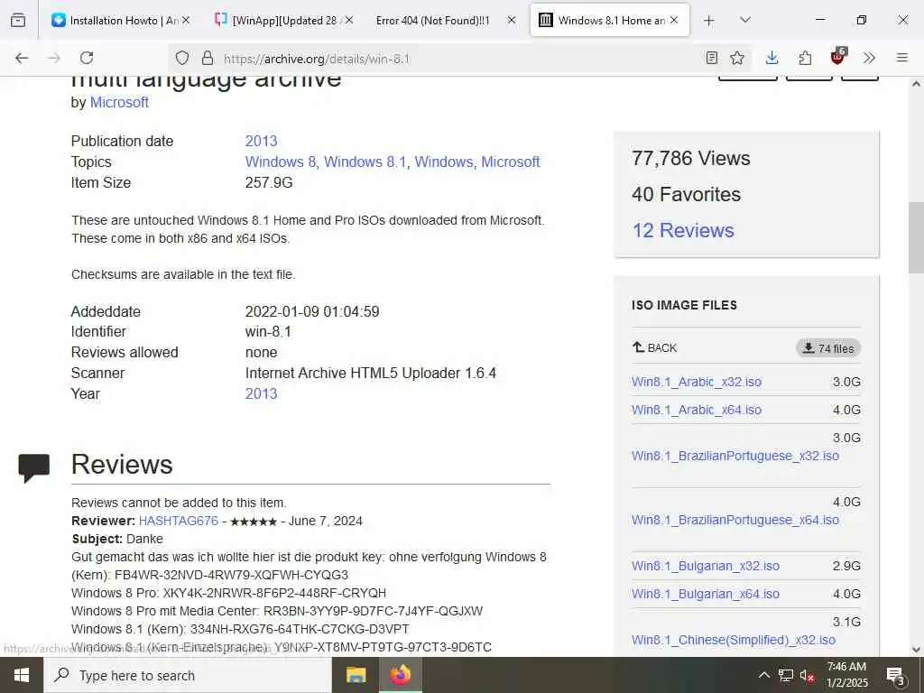Show hidden system tray icons
Screen dimensions: 924x693
coord(763,675)
